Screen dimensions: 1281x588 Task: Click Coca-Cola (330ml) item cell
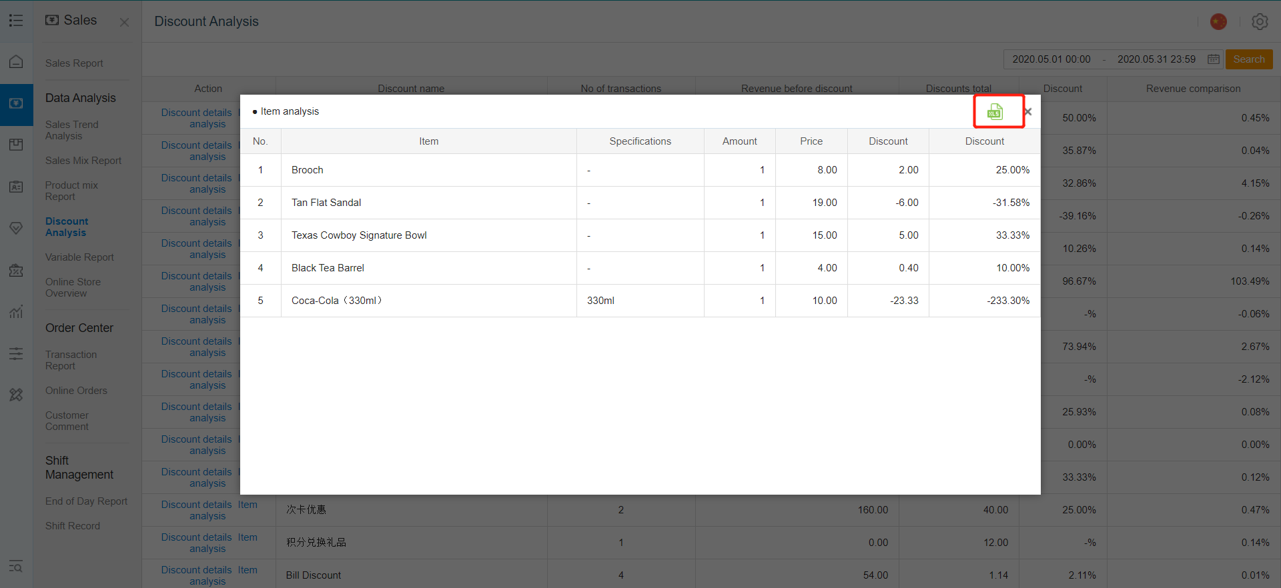coord(429,301)
